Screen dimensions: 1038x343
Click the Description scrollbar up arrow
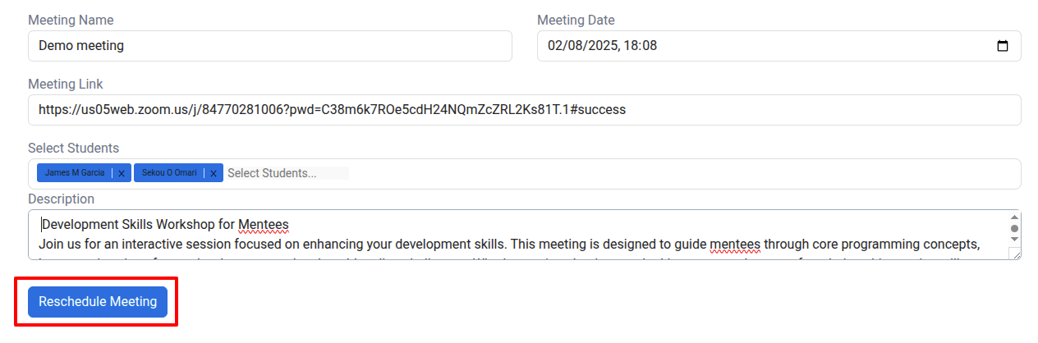1014,217
